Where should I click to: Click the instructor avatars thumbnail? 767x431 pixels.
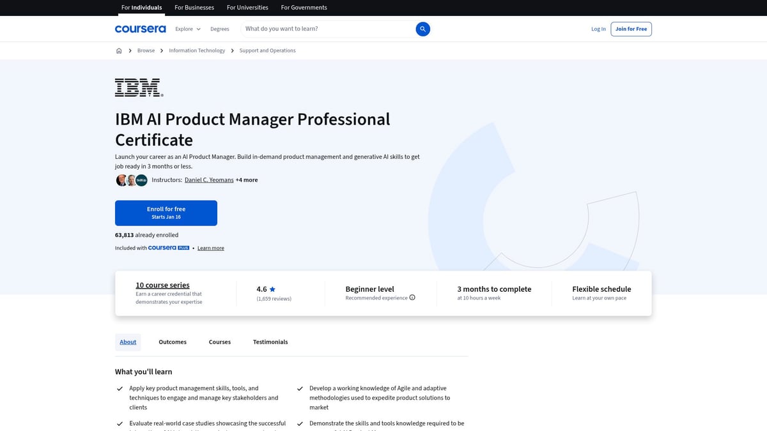pyautogui.click(x=132, y=180)
